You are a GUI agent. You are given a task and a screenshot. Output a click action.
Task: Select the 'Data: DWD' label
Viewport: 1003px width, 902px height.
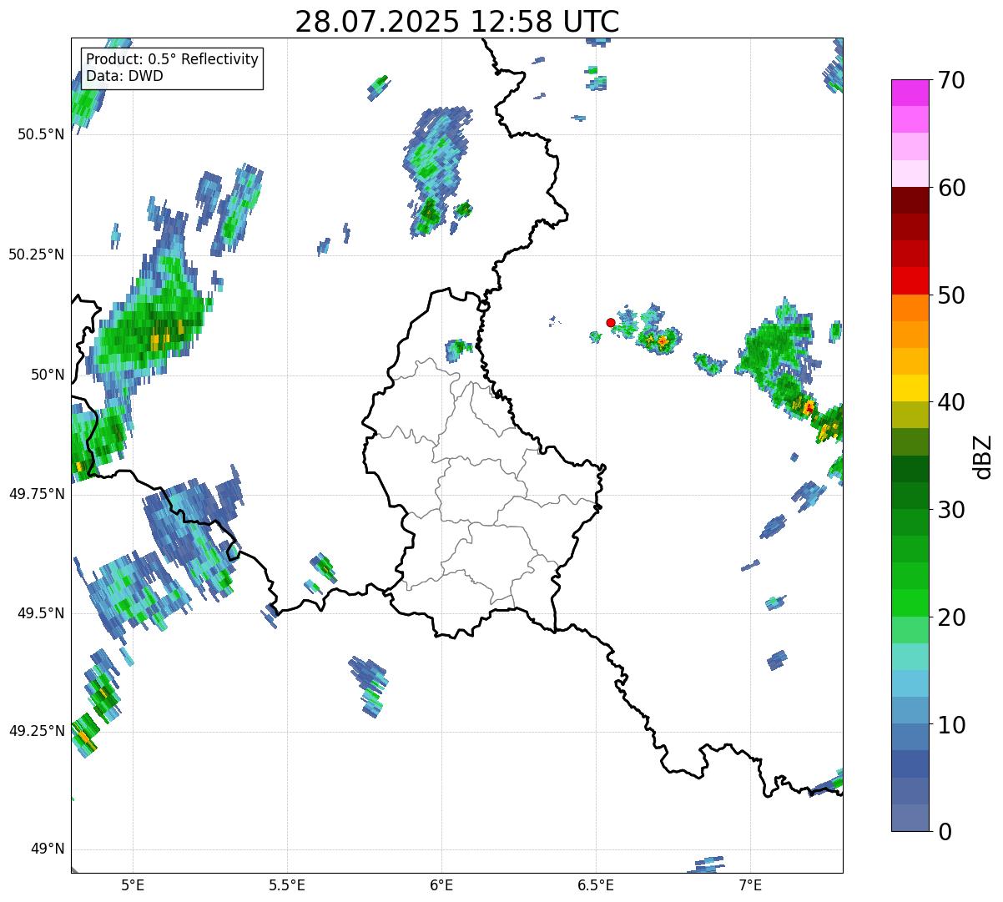point(125,76)
